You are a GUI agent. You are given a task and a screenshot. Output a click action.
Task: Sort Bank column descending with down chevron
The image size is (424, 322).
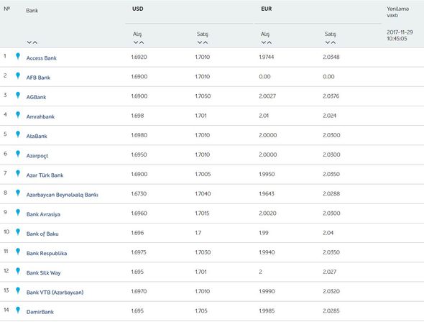(x=29, y=42)
